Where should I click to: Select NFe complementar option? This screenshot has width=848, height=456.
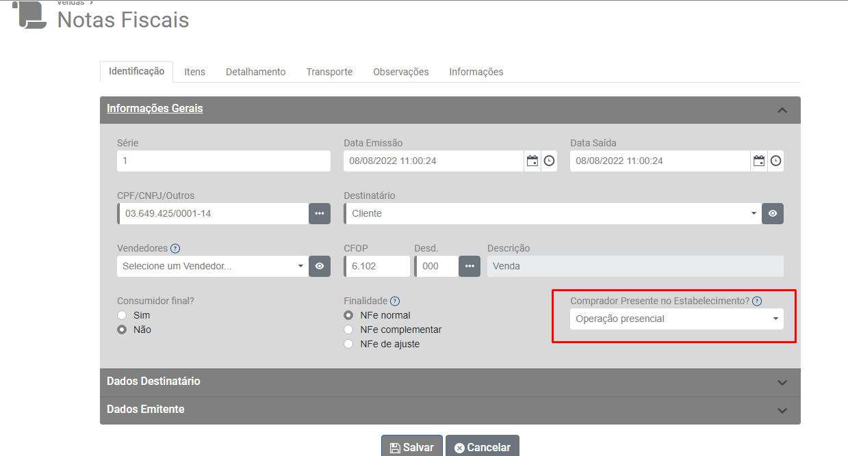pyautogui.click(x=348, y=330)
